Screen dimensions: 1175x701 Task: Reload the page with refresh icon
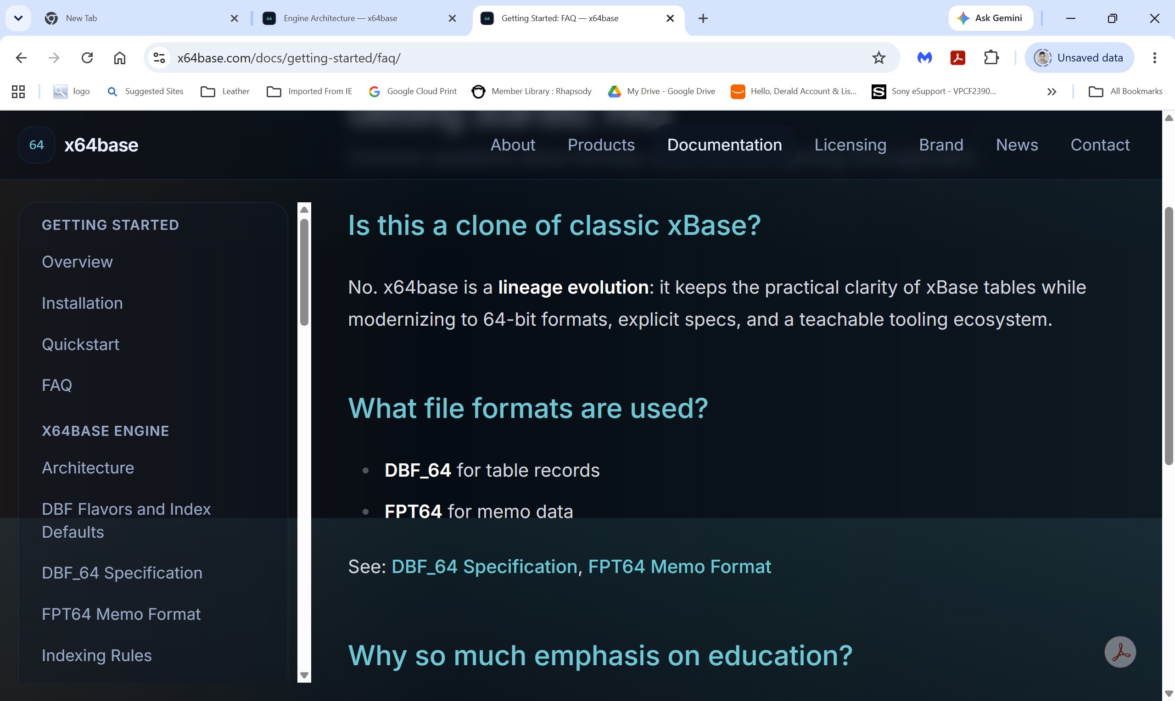point(87,58)
